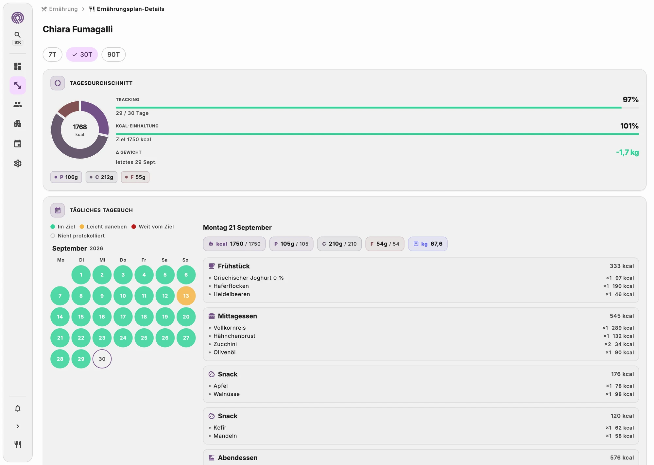The width and height of the screenshot is (654, 465).
Task: Click the cookie icon of Snack 176 kcal
Action: [x=212, y=374]
